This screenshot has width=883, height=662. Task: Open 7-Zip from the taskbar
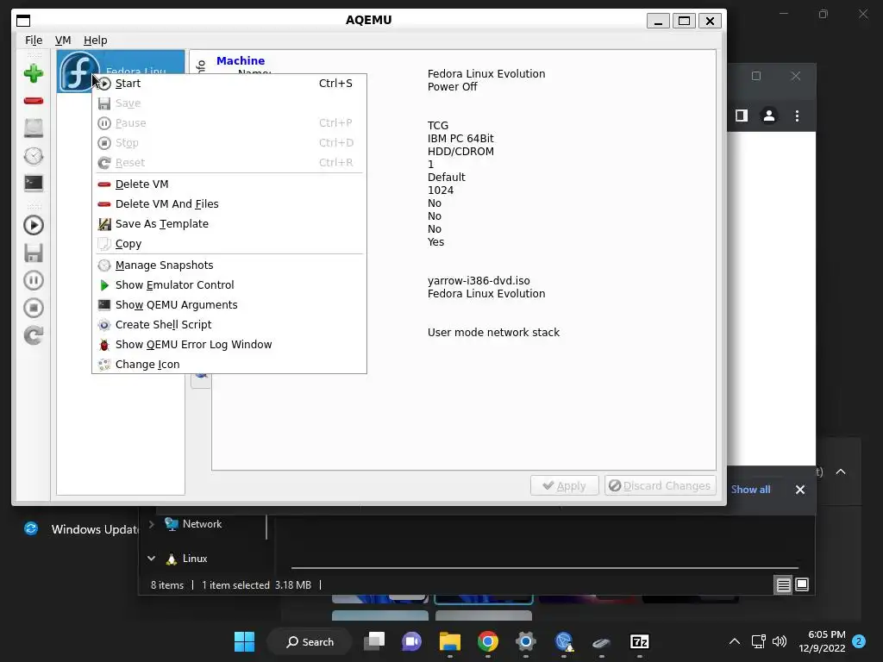coord(639,641)
